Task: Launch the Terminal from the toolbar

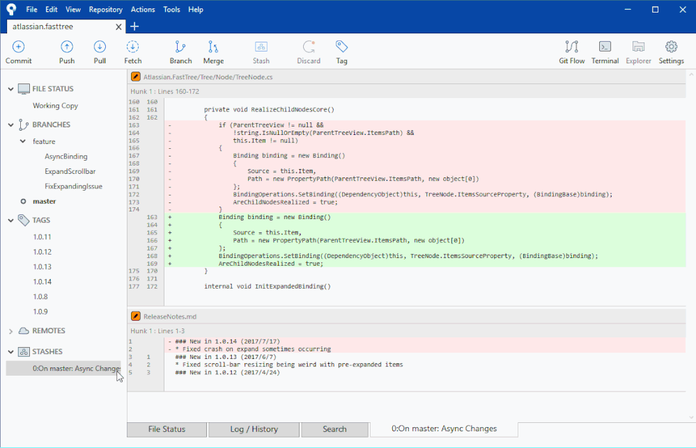Action: pyautogui.click(x=605, y=47)
